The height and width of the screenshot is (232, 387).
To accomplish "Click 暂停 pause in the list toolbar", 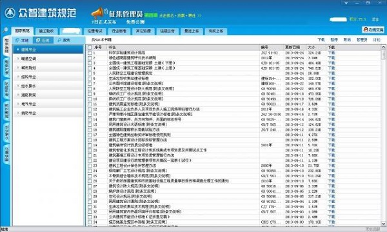I will (334, 40).
